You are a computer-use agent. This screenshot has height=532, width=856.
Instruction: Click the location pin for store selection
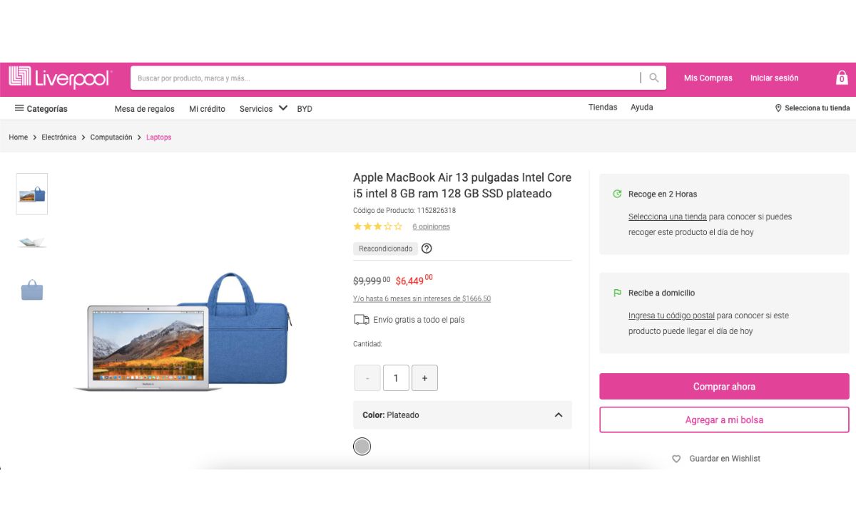[x=778, y=108]
